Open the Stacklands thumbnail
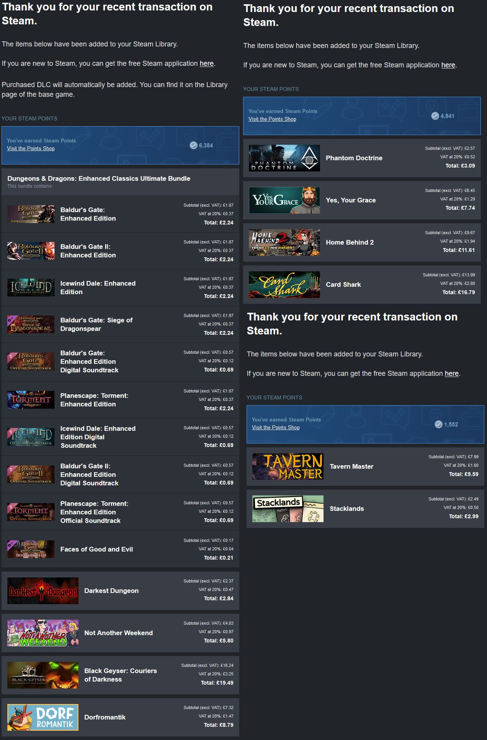487x740 pixels. [x=288, y=509]
